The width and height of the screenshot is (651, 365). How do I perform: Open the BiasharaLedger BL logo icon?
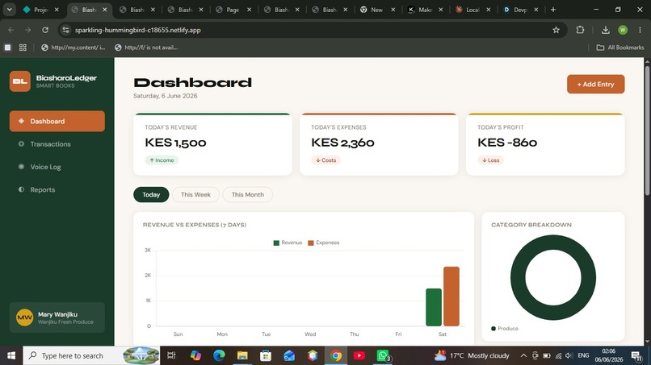point(20,81)
